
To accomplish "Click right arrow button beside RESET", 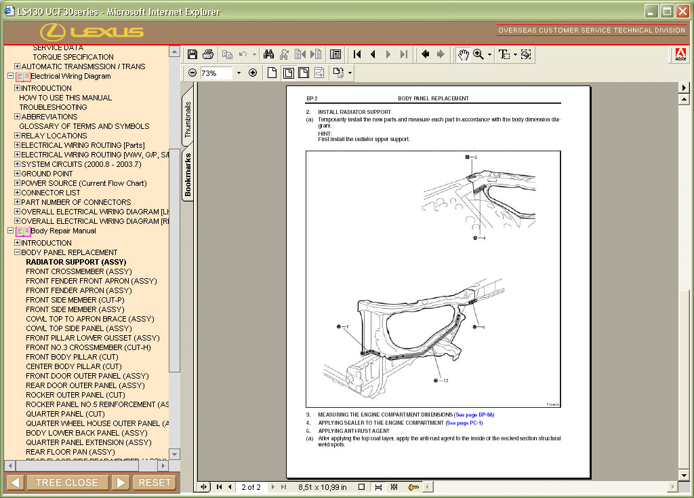I will click(x=121, y=482).
